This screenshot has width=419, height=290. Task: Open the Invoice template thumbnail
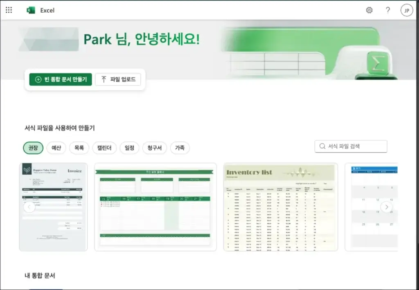54,207
